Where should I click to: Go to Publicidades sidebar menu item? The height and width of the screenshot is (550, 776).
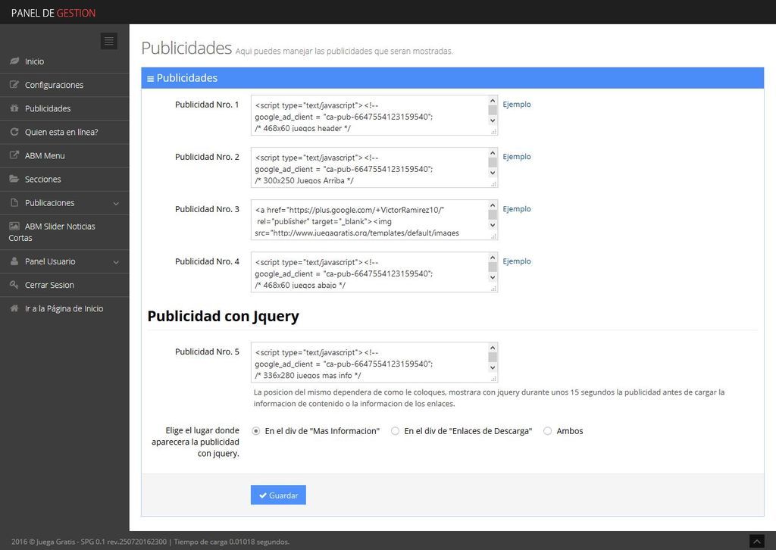pos(64,109)
